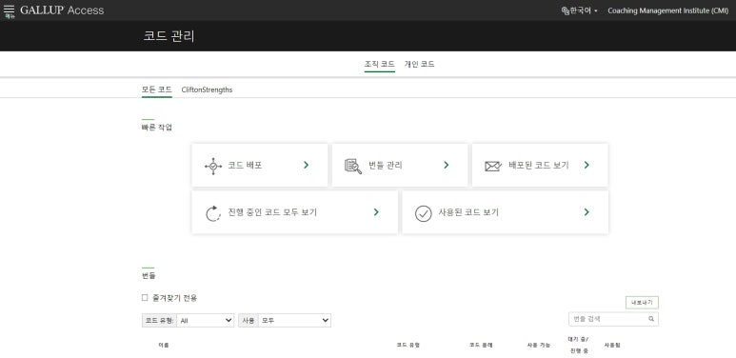736x358 pixels.
Task: Click the 대기 중/진행 중 column header
Action: coord(578,345)
